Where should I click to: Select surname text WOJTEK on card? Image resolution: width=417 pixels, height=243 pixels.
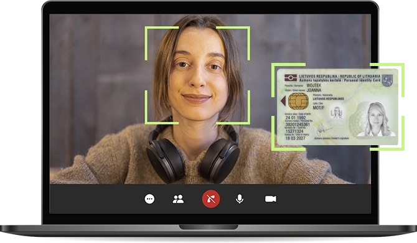tap(314, 85)
